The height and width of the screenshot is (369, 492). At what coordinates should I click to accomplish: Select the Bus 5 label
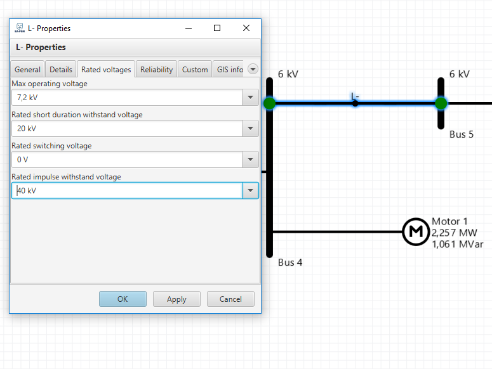(x=462, y=134)
